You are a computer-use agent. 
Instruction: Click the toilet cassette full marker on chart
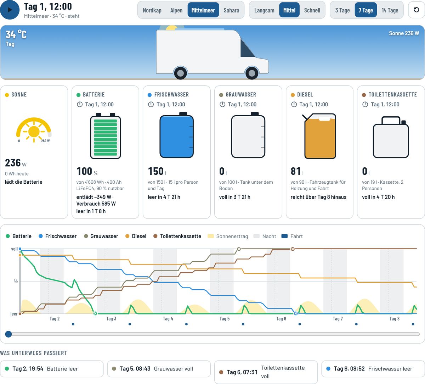(x=293, y=249)
